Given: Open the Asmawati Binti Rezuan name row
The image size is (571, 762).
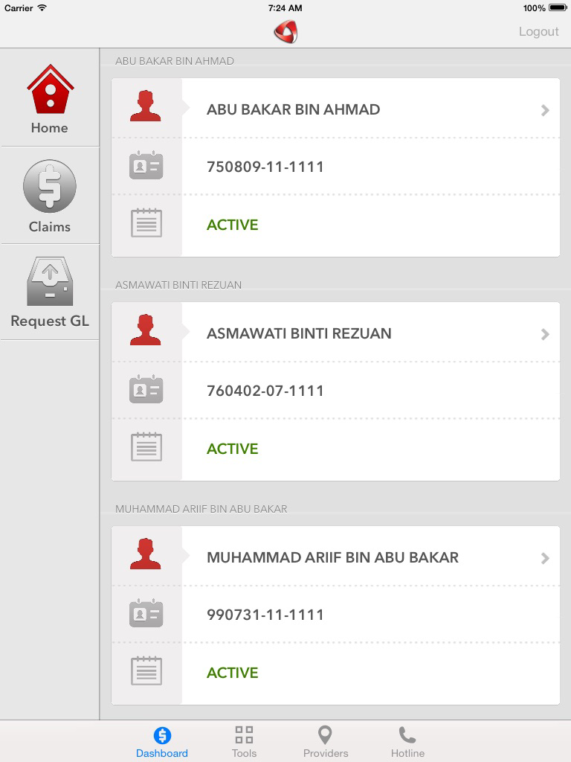Looking at the screenshot, I should (335, 333).
